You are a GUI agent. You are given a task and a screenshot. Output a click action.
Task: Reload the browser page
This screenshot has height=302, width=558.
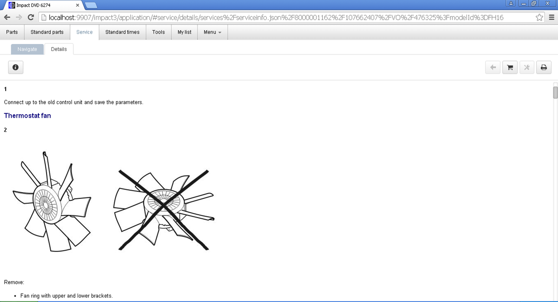[x=31, y=17]
